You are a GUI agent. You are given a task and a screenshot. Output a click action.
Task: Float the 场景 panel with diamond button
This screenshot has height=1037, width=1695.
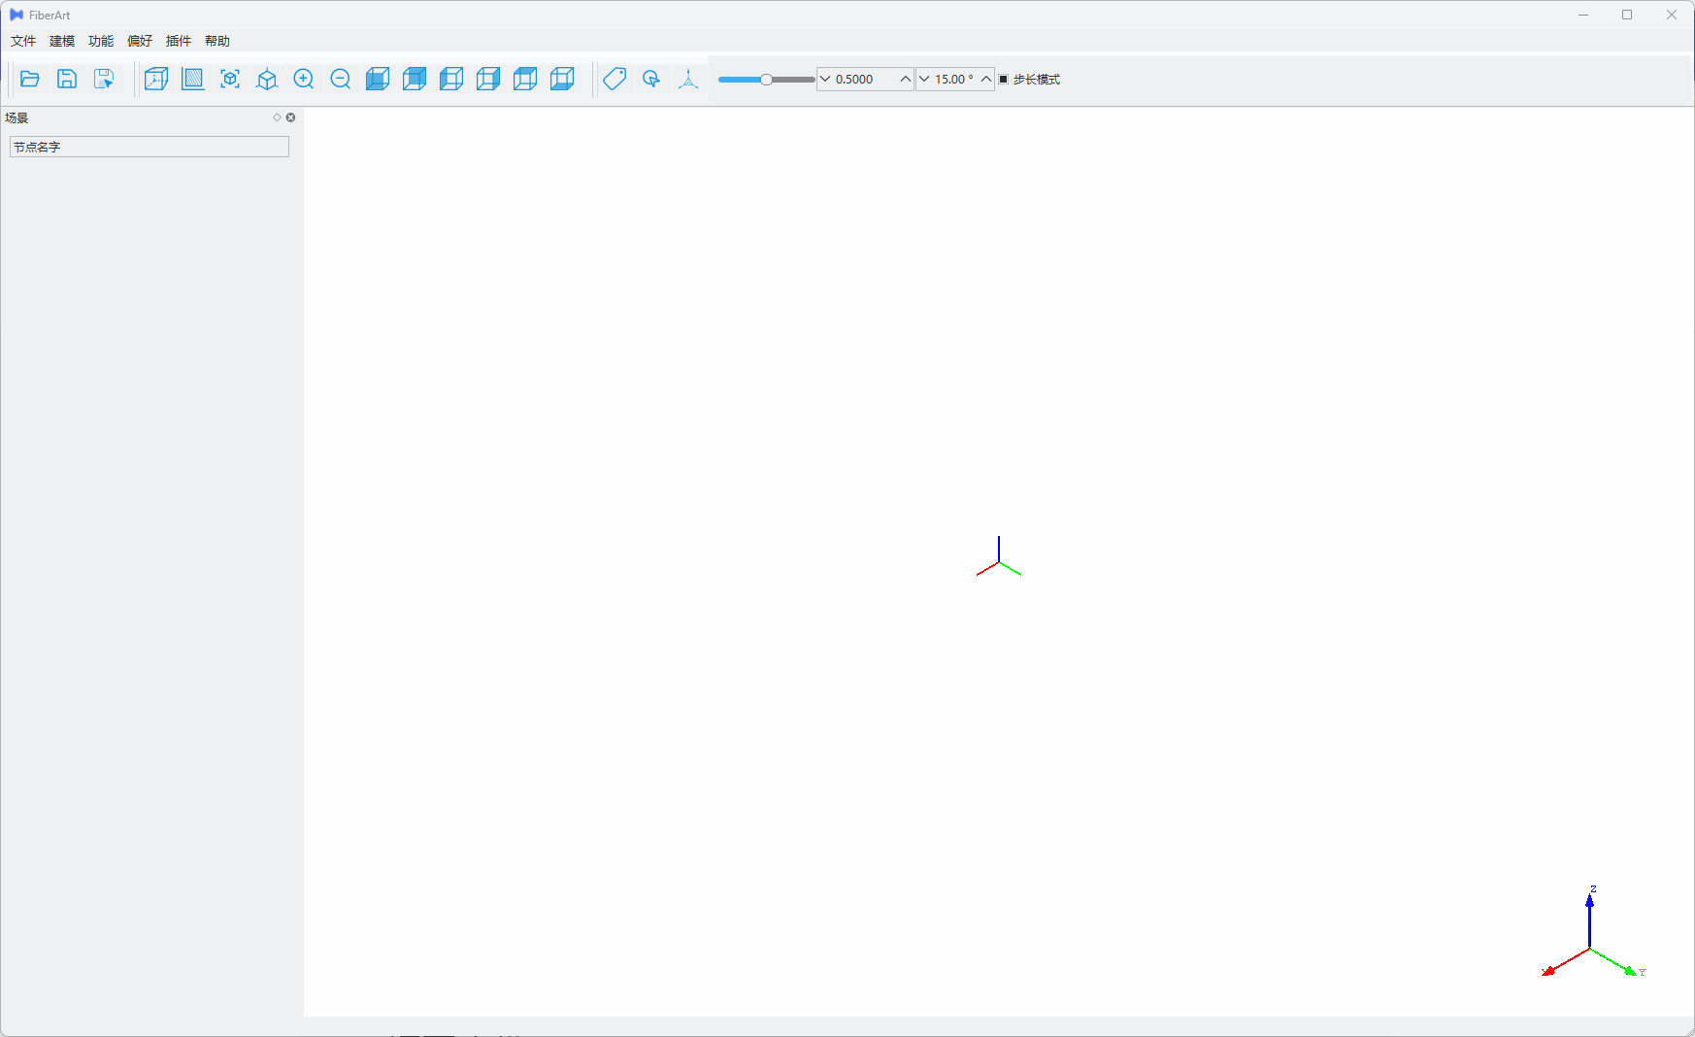click(277, 117)
